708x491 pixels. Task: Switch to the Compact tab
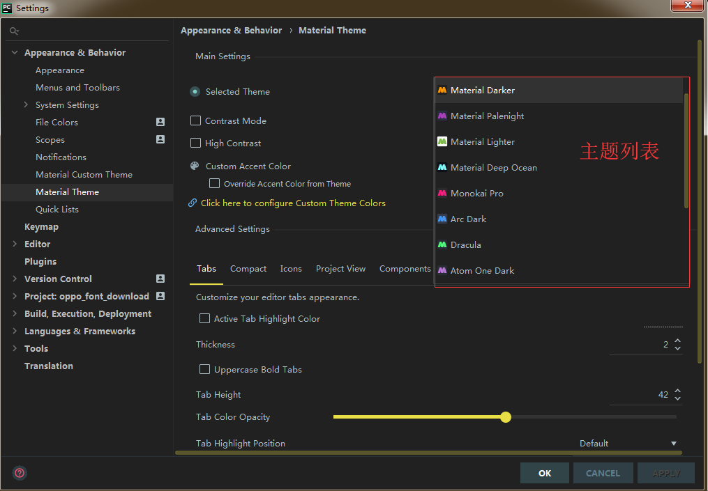click(248, 269)
